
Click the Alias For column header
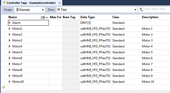tap(56, 17)
